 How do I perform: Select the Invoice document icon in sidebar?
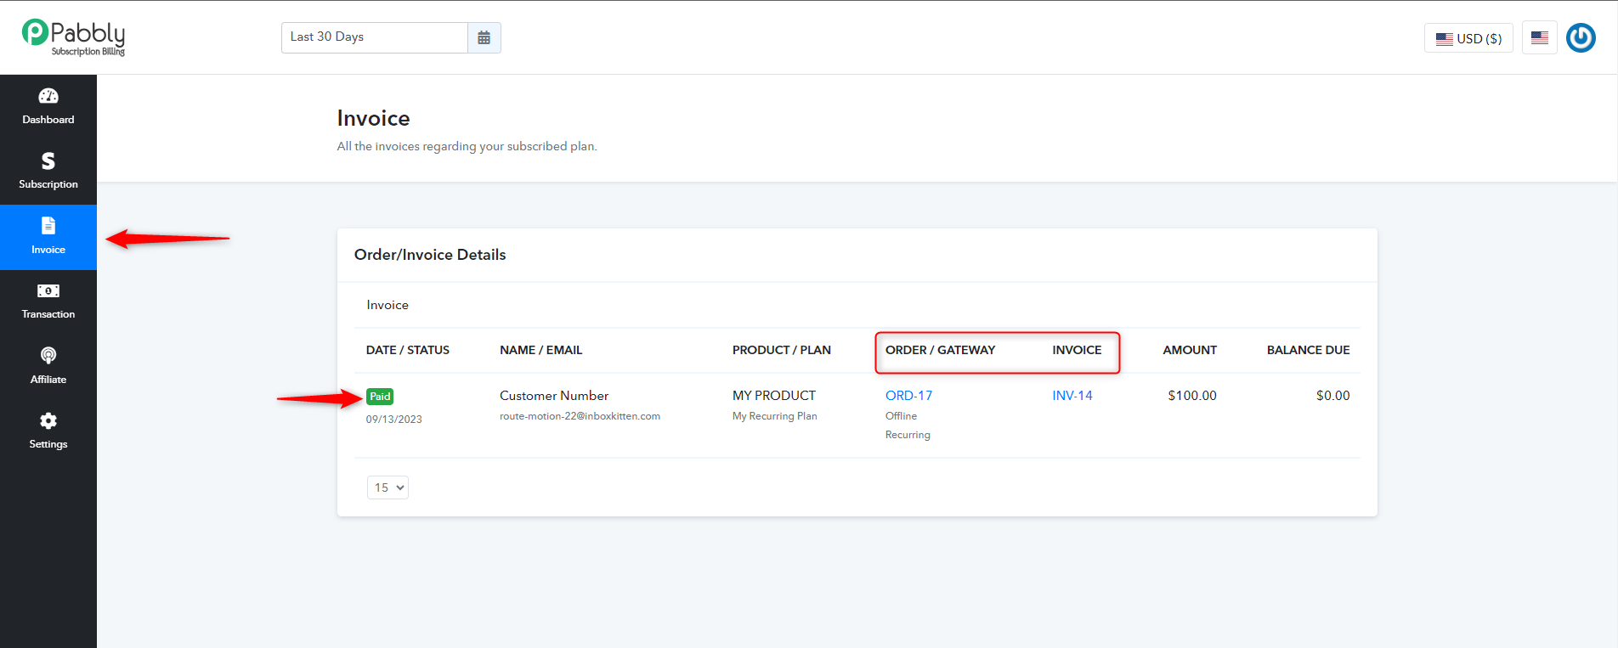tap(48, 225)
